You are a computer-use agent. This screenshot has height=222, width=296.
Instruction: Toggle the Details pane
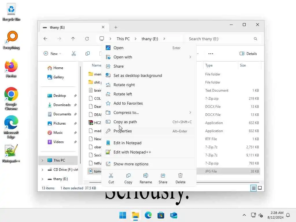pos(248,53)
